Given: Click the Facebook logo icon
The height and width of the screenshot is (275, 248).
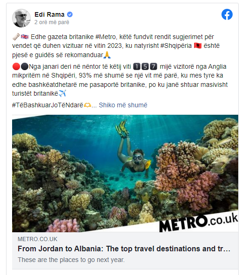Looking at the screenshot, I should tap(227, 14).
